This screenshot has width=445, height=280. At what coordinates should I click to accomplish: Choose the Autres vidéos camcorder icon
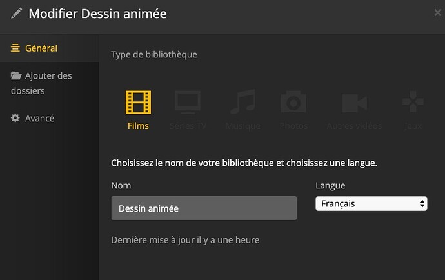coord(354,103)
